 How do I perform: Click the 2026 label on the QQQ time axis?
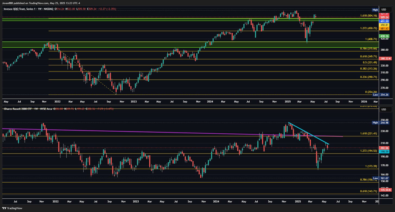tap(364, 101)
